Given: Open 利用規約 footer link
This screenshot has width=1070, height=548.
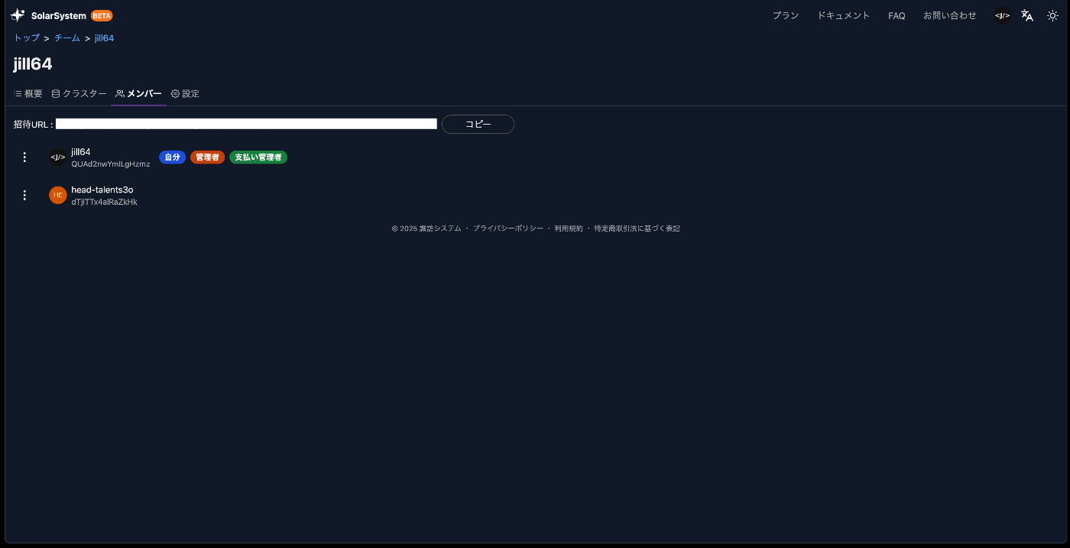Looking at the screenshot, I should point(569,229).
